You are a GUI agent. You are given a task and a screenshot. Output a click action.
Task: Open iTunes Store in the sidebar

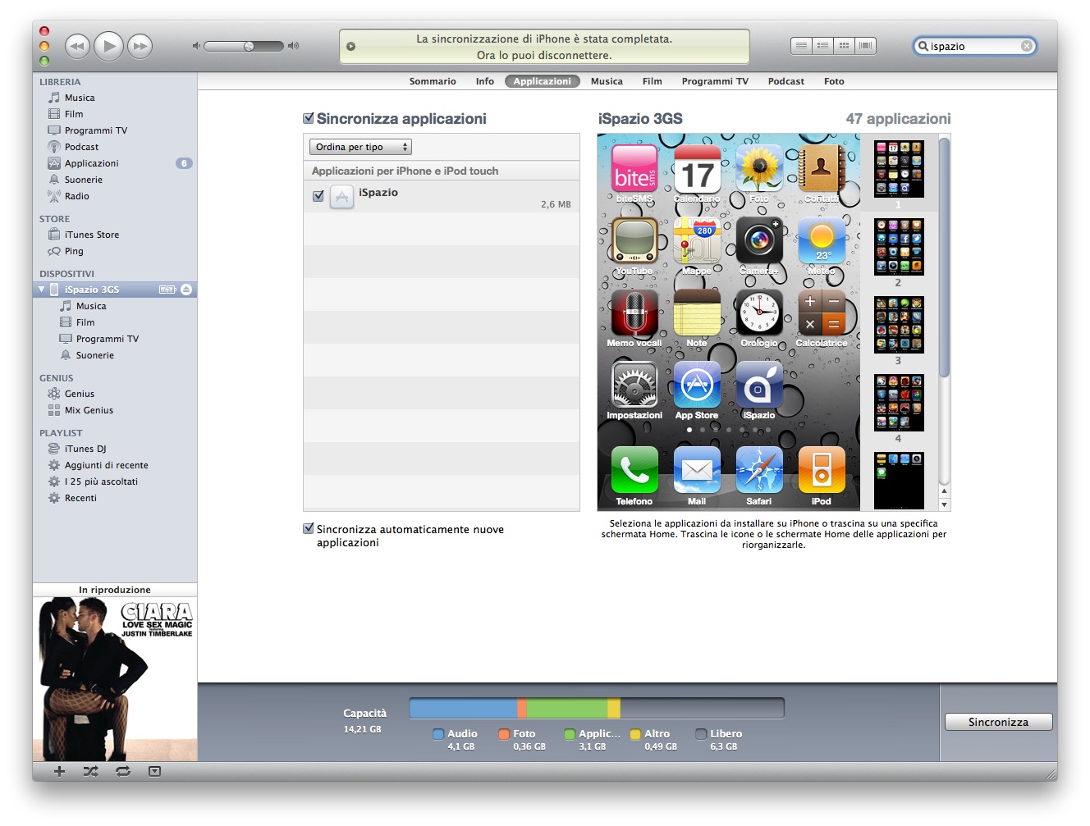(x=91, y=235)
